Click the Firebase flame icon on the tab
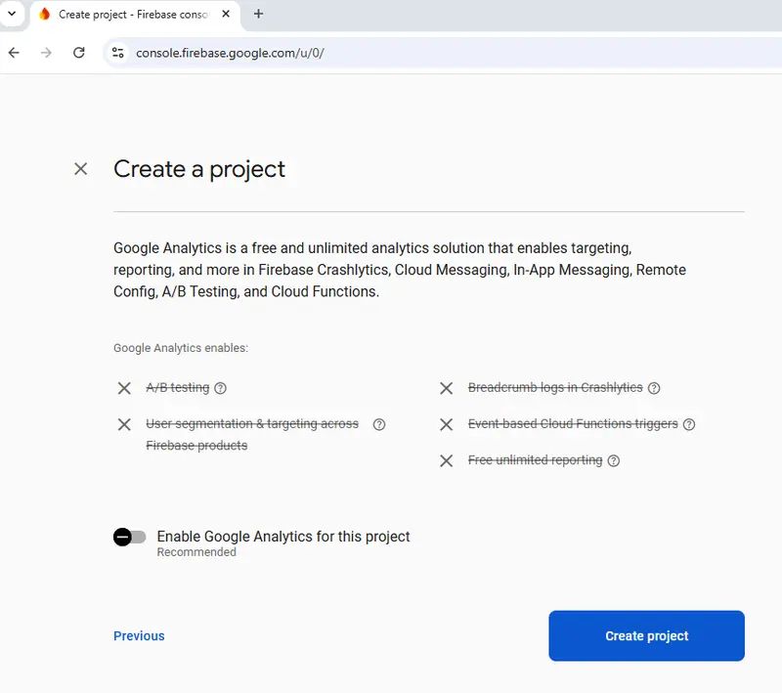Image resolution: width=782 pixels, height=693 pixels. (x=44, y=14)
